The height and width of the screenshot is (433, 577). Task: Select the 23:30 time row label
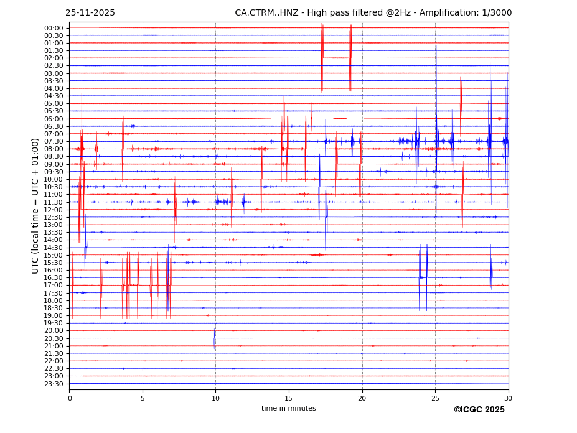[x=54, y=384]
